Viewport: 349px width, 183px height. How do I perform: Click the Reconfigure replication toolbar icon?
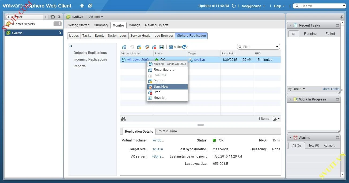click(124, 47)
